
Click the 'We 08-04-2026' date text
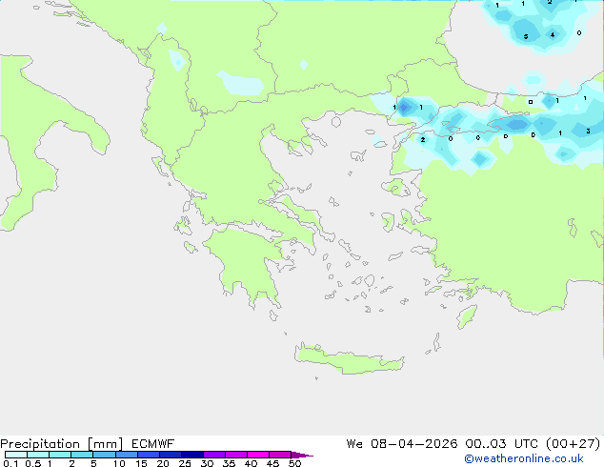pos(402,444)
